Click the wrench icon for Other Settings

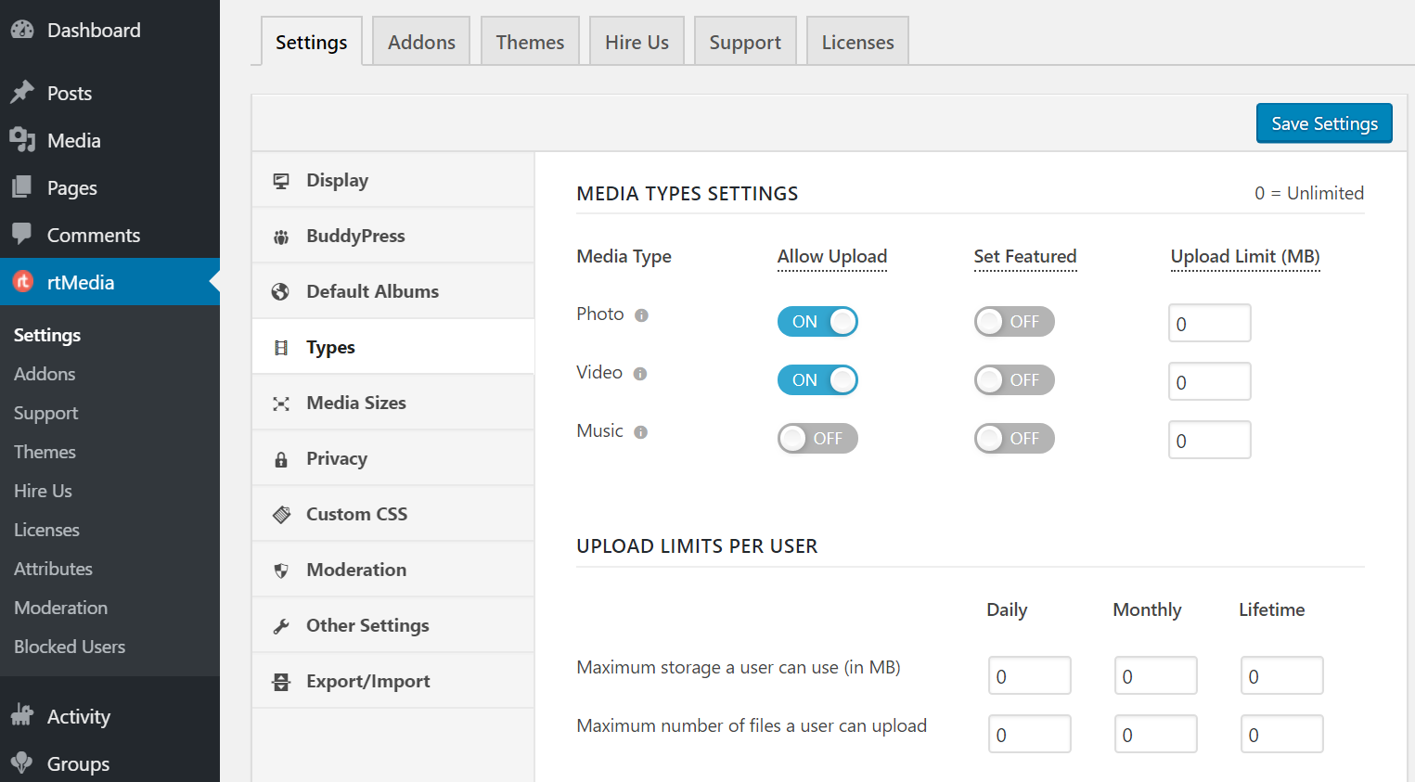pyautogui.click(x=281, y=625)
